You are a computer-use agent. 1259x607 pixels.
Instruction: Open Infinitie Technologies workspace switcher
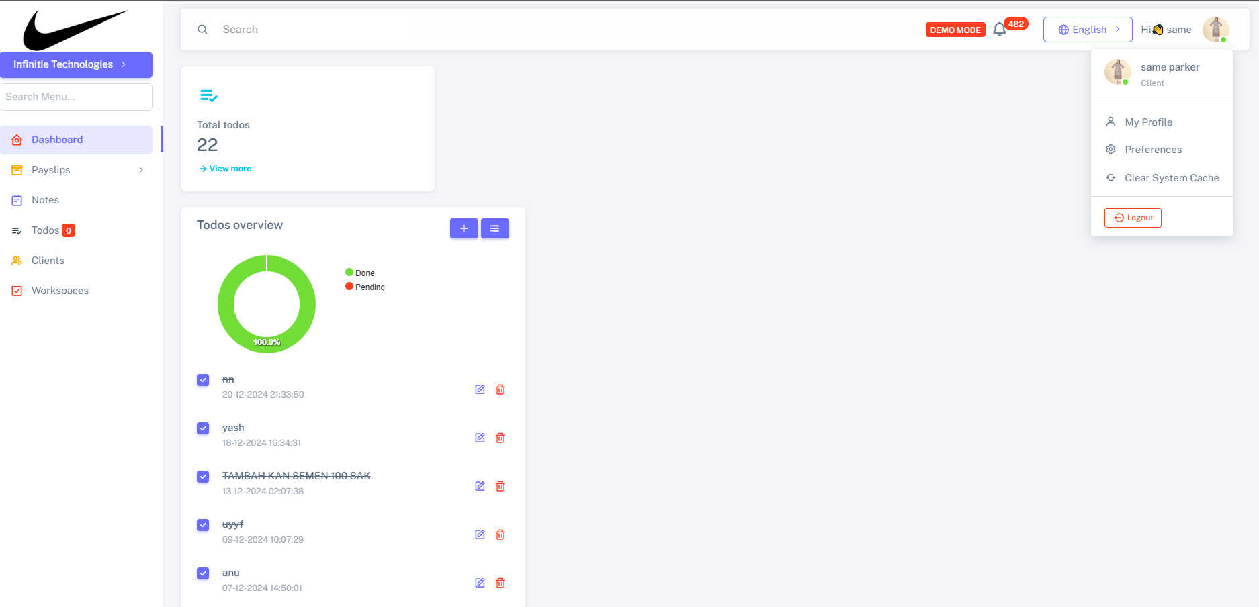point(76,64)
